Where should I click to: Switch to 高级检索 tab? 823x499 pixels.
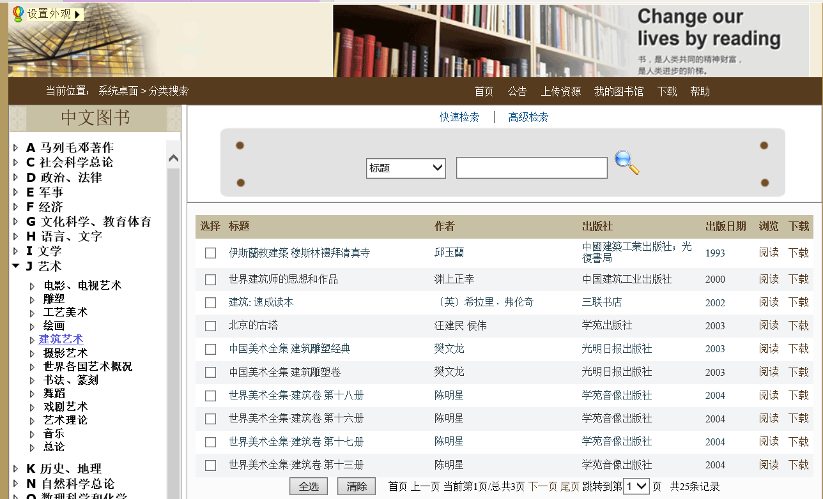[x=528, y=117]
